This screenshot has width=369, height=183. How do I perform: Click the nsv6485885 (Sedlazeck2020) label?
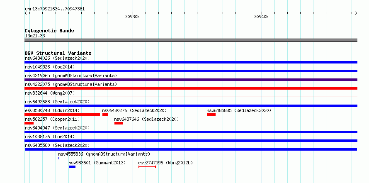[239, 110]
